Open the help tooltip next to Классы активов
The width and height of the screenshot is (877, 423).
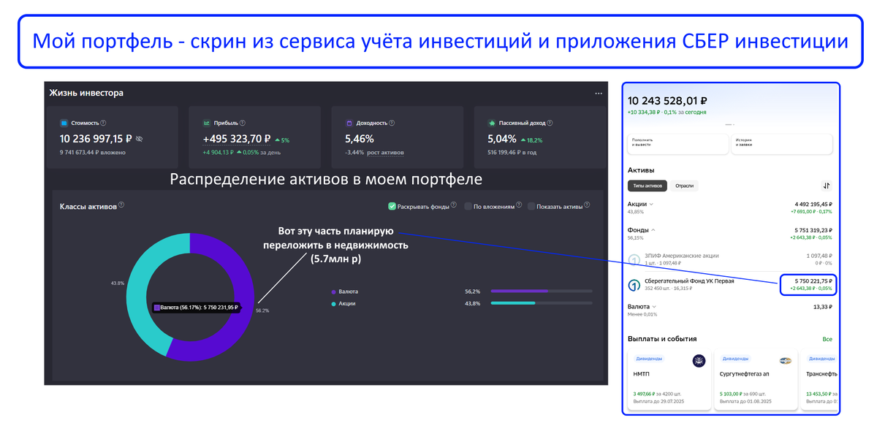point(121,206)
